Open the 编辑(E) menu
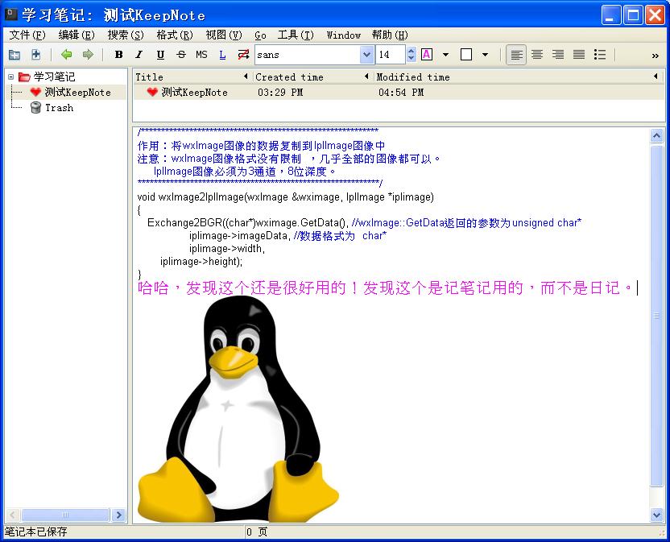This screenshot has width=670, height=542. [77, 35]
